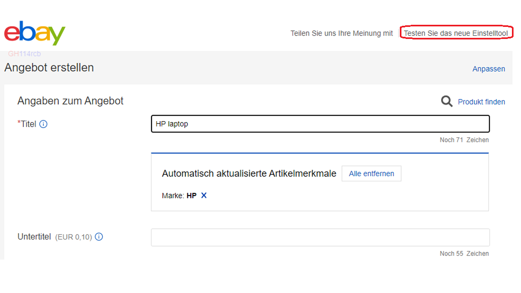Click the Anpassen link
Image resolution: width=521 pixels, height=293 pixels.
point(489,69)
